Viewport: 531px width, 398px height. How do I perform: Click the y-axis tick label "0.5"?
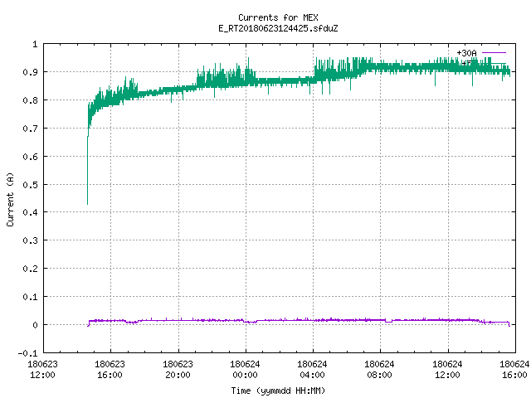(x=30, y=185)
